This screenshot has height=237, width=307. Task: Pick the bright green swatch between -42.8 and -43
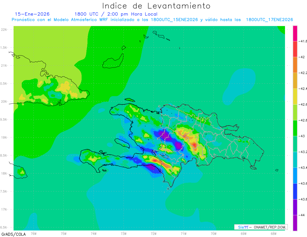[295, 128]
